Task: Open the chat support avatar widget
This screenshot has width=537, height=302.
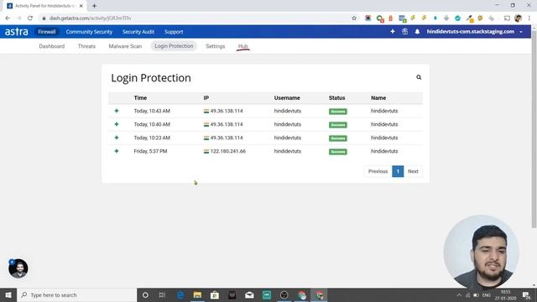Action: point(18,268)
